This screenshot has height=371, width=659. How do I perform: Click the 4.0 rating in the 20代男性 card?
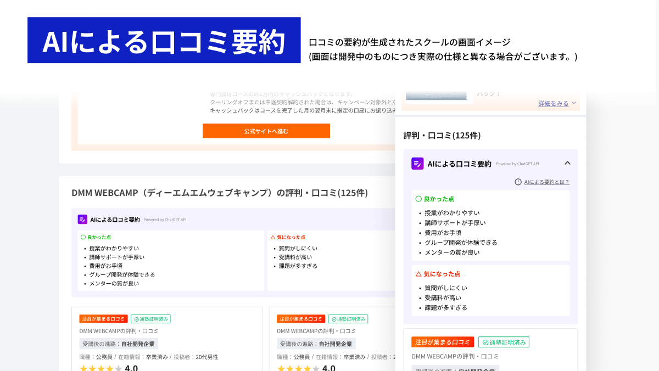click(x=131, y=368)
